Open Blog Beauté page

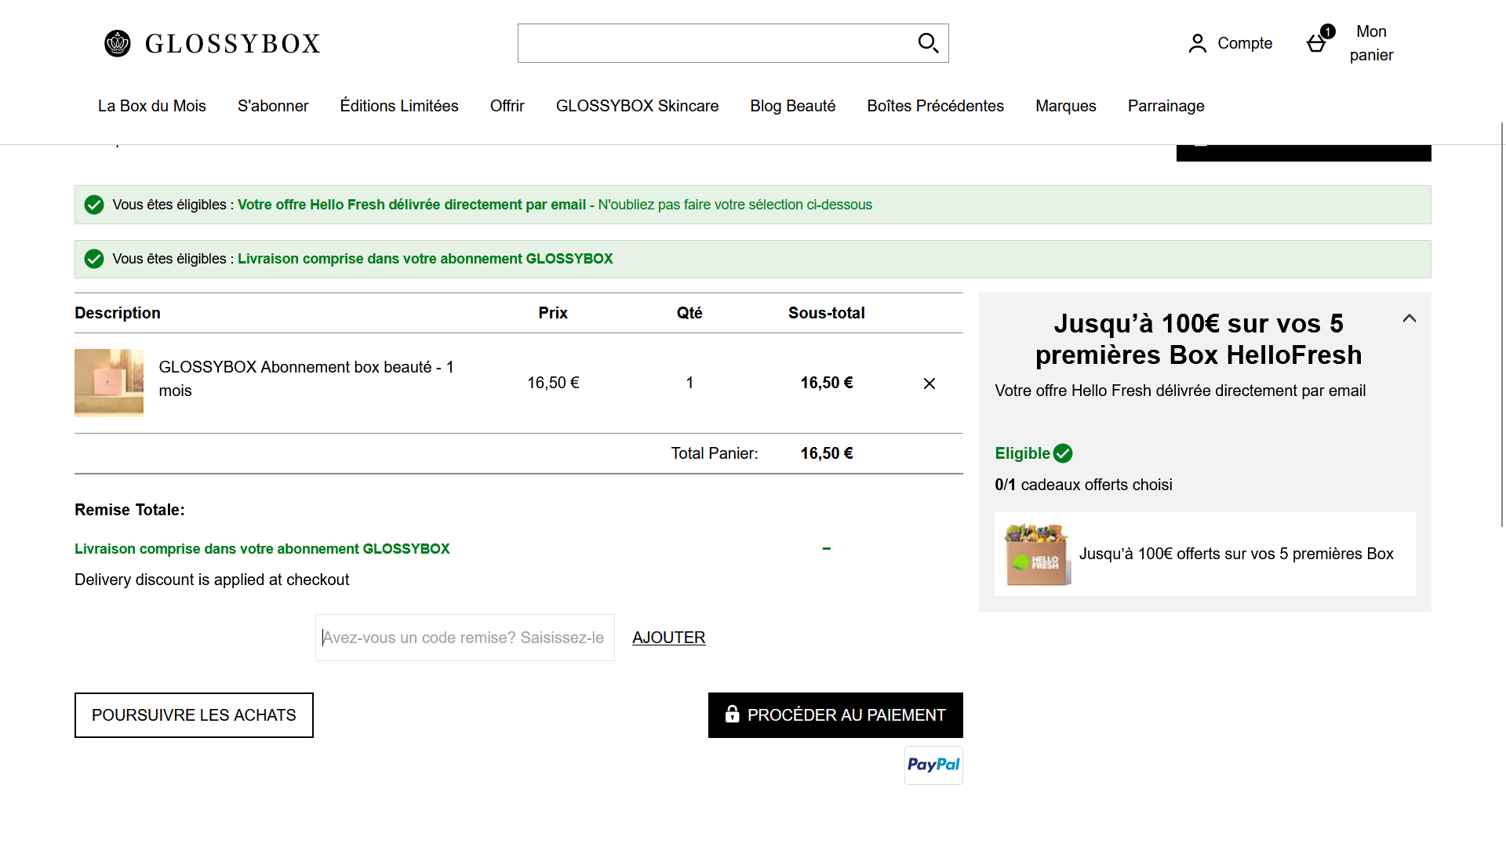(x=793, y=106)
